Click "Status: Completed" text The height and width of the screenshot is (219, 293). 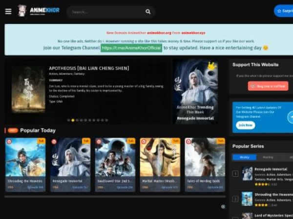click(62, 96)
